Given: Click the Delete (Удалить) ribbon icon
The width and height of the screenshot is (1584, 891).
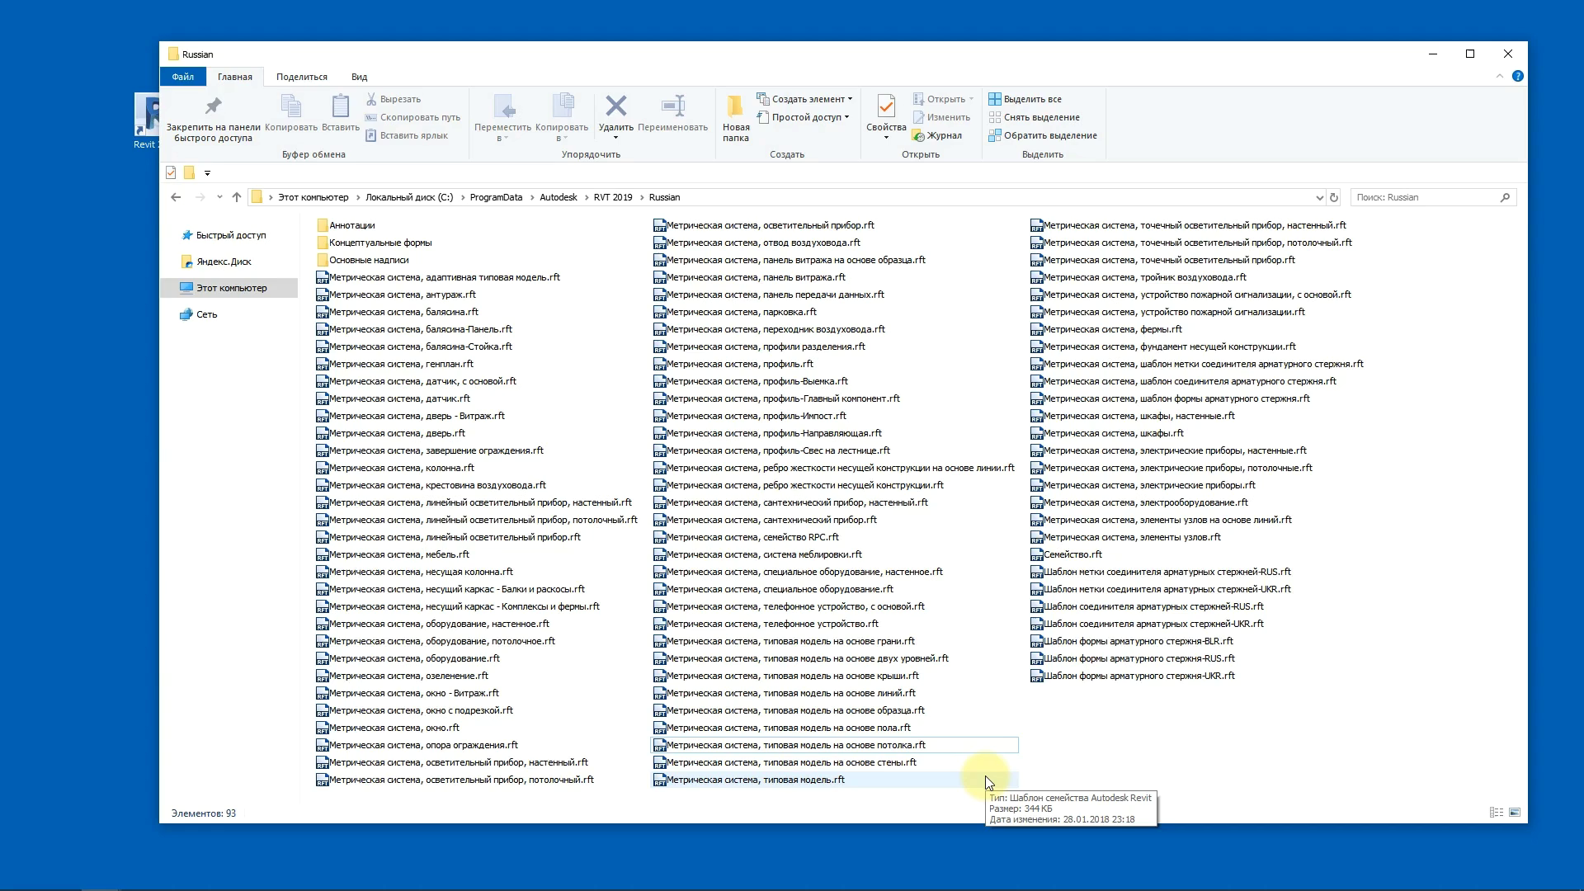Looking at the screenshot, I should click(615, 107).
